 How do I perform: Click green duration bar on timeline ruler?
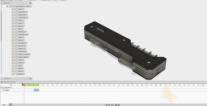(31, 85)
